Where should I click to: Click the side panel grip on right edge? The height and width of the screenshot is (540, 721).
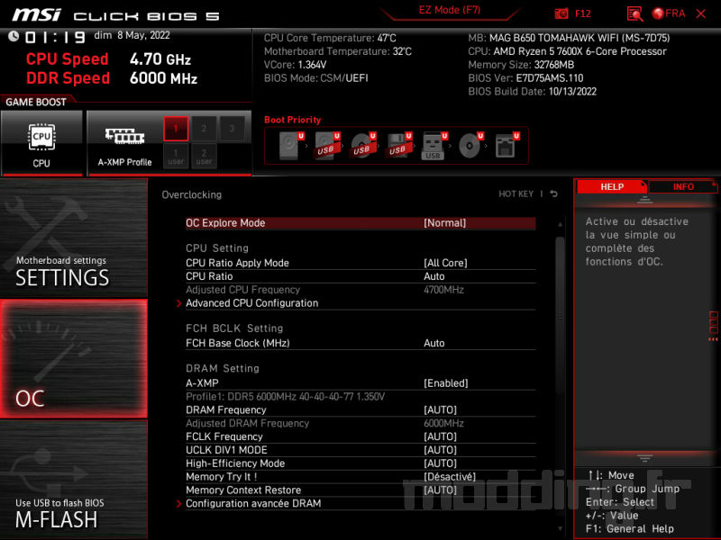(713, 327)
